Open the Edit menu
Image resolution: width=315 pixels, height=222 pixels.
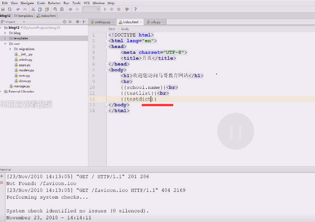5,3
